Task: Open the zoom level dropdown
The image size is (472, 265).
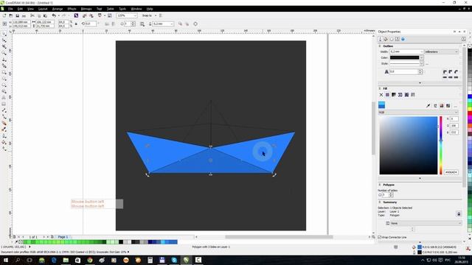Action: (135, 15)
